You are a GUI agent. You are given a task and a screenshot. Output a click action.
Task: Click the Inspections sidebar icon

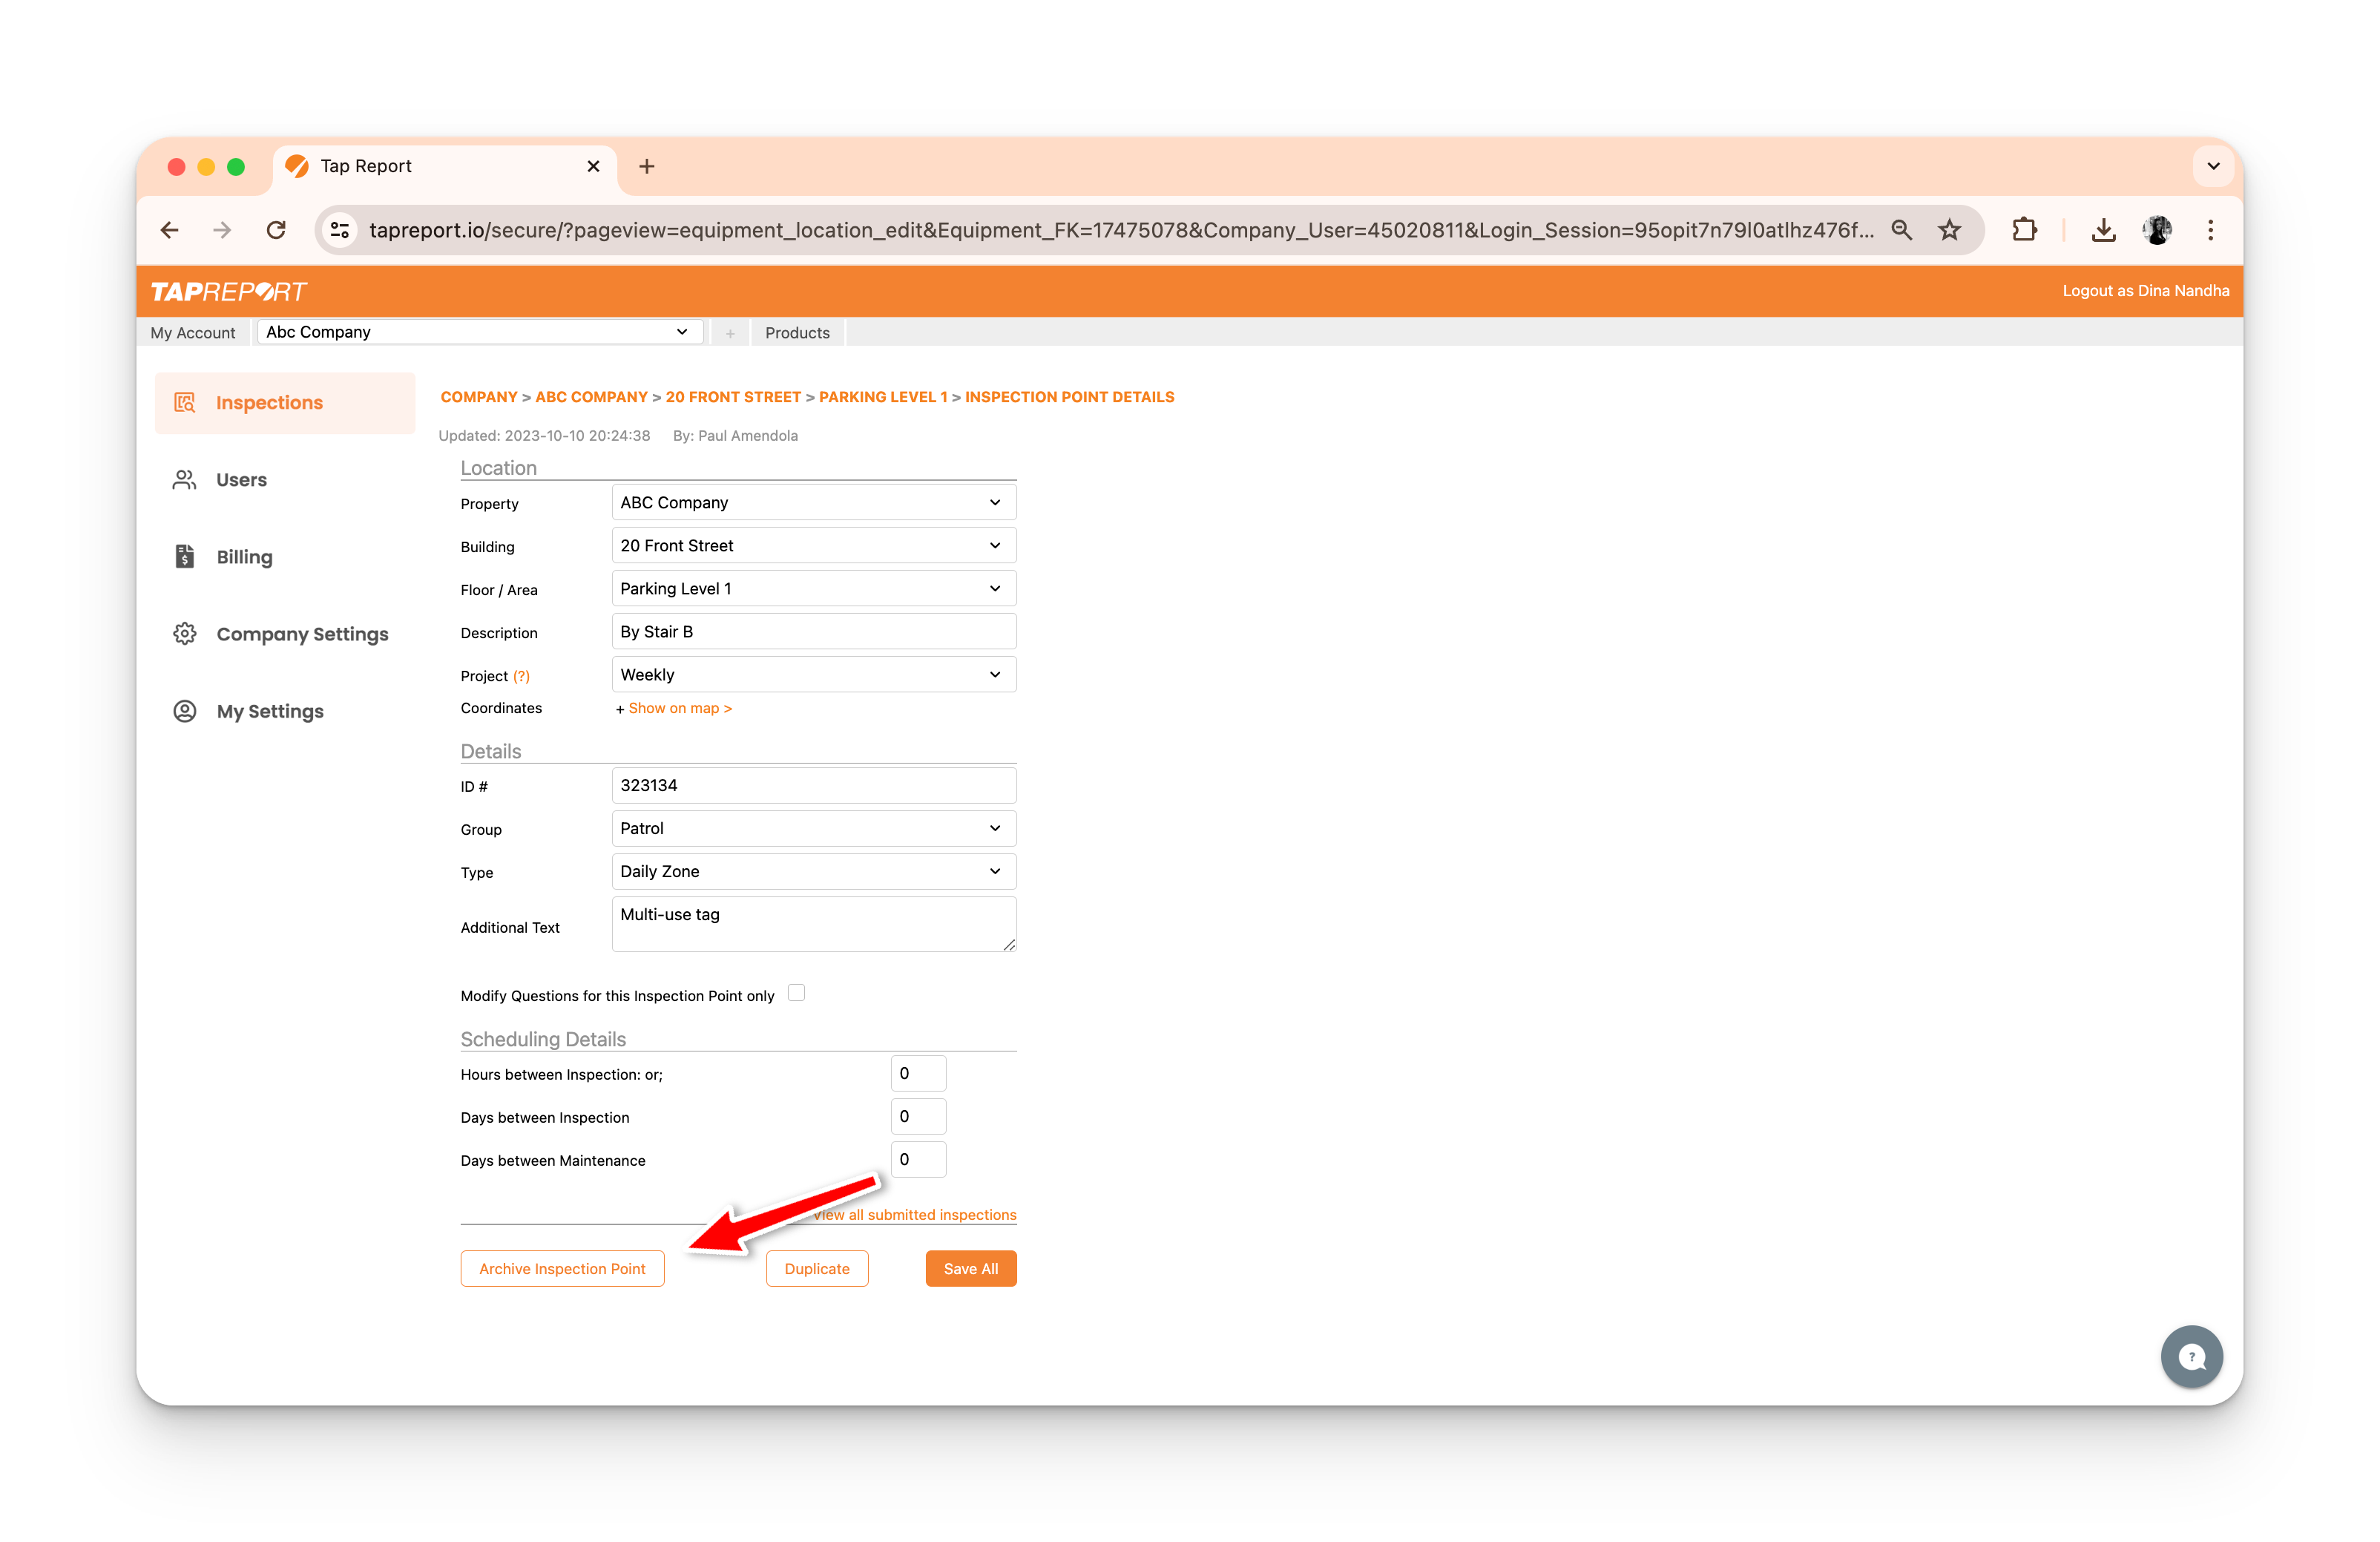tap(184, 402)
